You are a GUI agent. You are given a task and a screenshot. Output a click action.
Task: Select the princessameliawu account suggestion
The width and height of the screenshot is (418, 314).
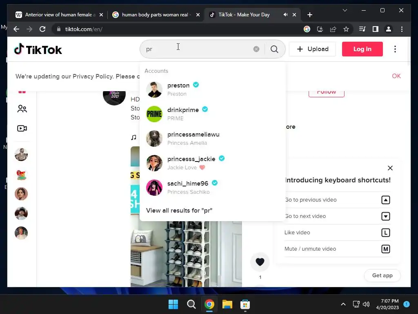click(212, 139)
